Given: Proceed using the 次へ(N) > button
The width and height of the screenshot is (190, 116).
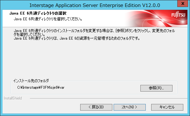Looking at the screenshot, I should (x=130, y=107).
